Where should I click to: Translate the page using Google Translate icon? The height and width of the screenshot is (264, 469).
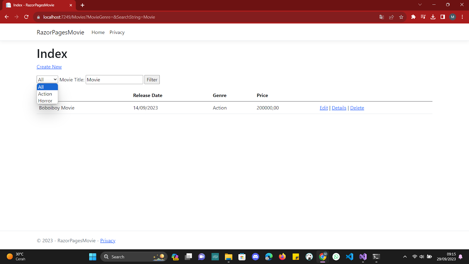click(381, 17)
